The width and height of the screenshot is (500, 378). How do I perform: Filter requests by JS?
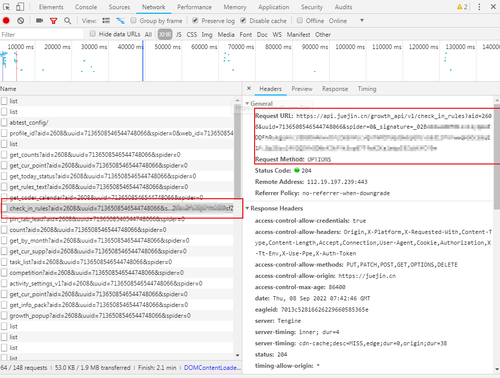(179, 35)
